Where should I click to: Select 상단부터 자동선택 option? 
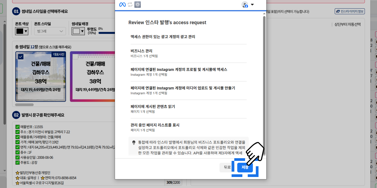347,24
